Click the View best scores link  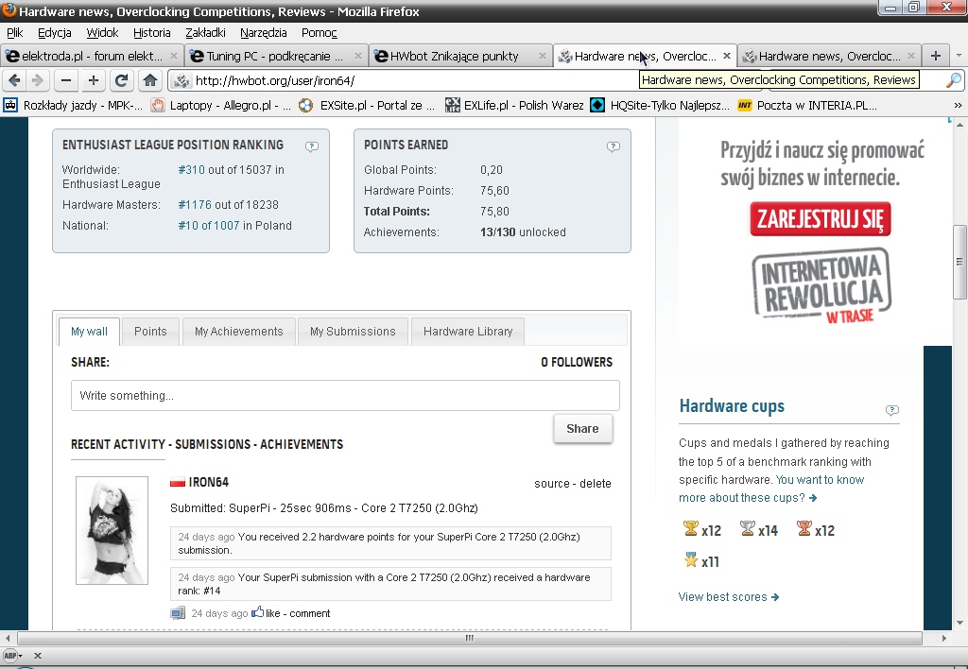point(729,597)
